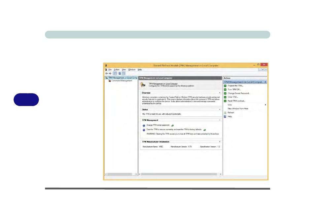Click the Clear the TPM to remove ownership link

(x=174, y=129)
